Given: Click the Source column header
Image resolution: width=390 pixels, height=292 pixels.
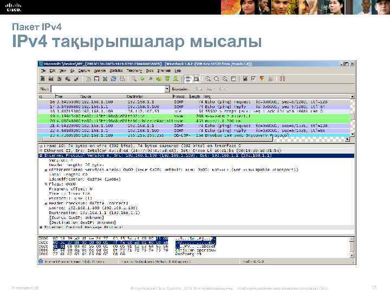Looking at the screenshot, I should tap(103, 96).
